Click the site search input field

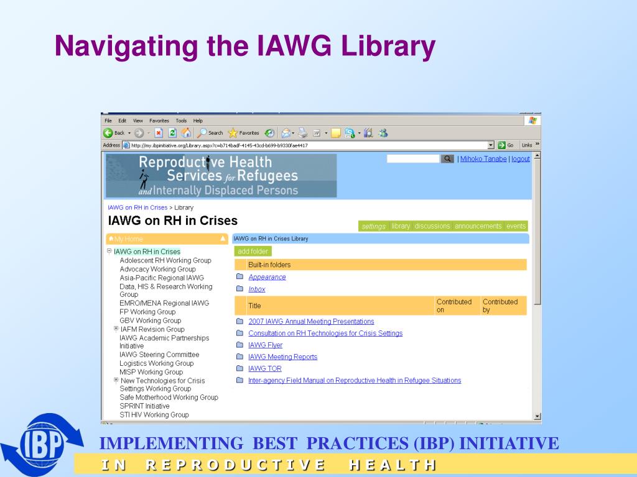[x=413, y=158]
